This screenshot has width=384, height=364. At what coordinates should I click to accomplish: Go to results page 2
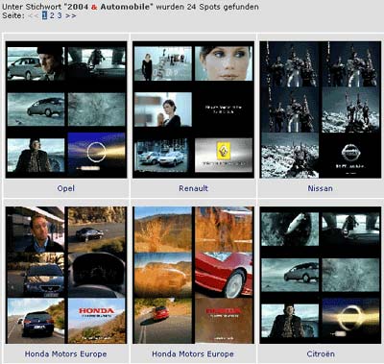pyautogui.click(x=52, y=15)
